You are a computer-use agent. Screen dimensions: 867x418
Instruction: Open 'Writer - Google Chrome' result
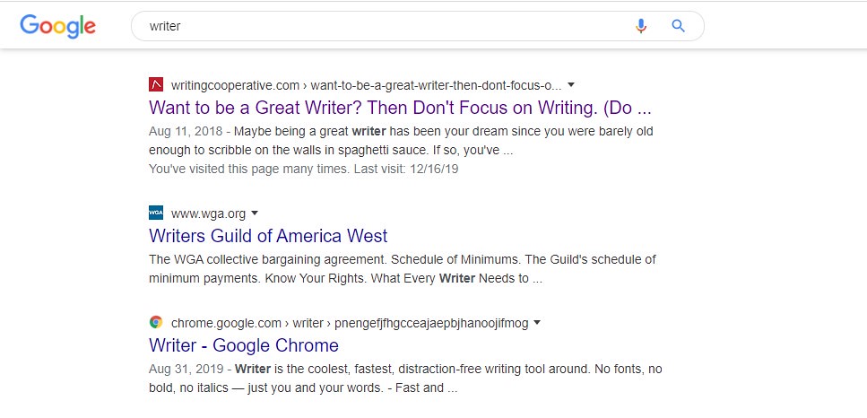(x=244, y=345)
